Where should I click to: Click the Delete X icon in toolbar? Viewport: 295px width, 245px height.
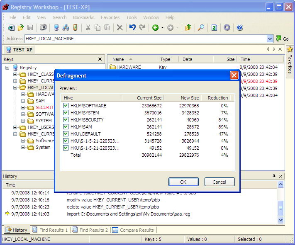coord(119,28)
